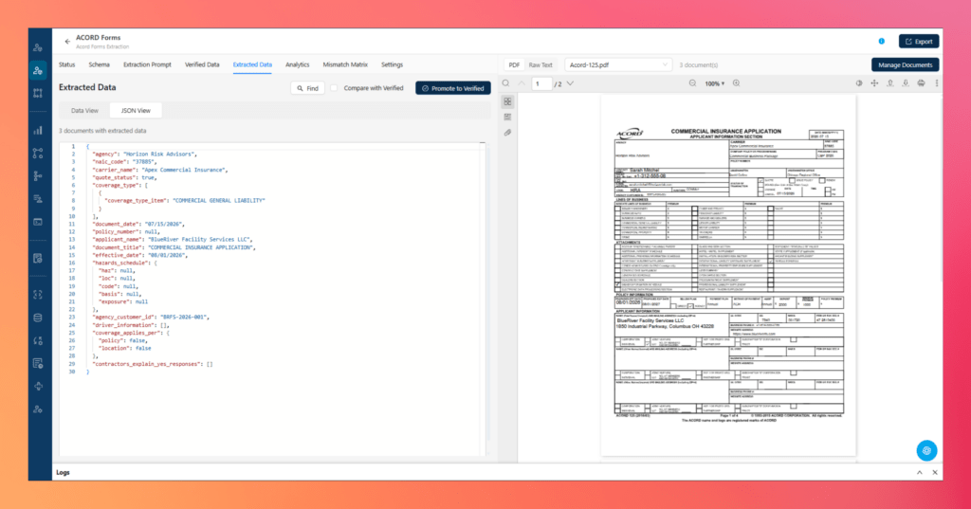Click the Logs label in bottom bar

[x=64, y=472]
